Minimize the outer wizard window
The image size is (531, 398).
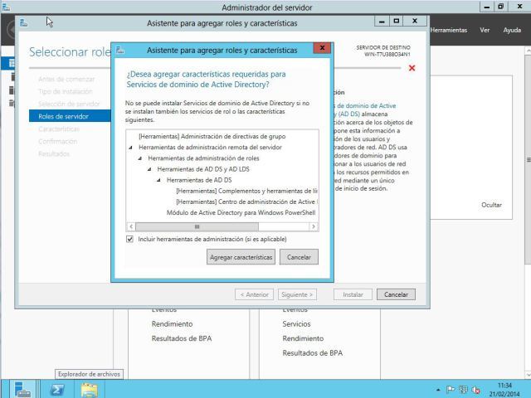pyautogui.click(x=382, y=21)
